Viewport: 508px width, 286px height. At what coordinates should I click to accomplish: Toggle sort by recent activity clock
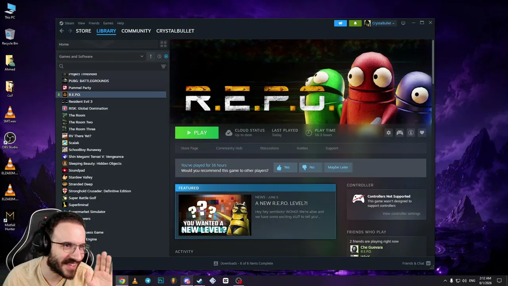[159, 56]
